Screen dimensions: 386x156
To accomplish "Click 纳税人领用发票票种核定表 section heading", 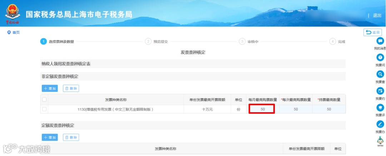I will pos(66,64).
